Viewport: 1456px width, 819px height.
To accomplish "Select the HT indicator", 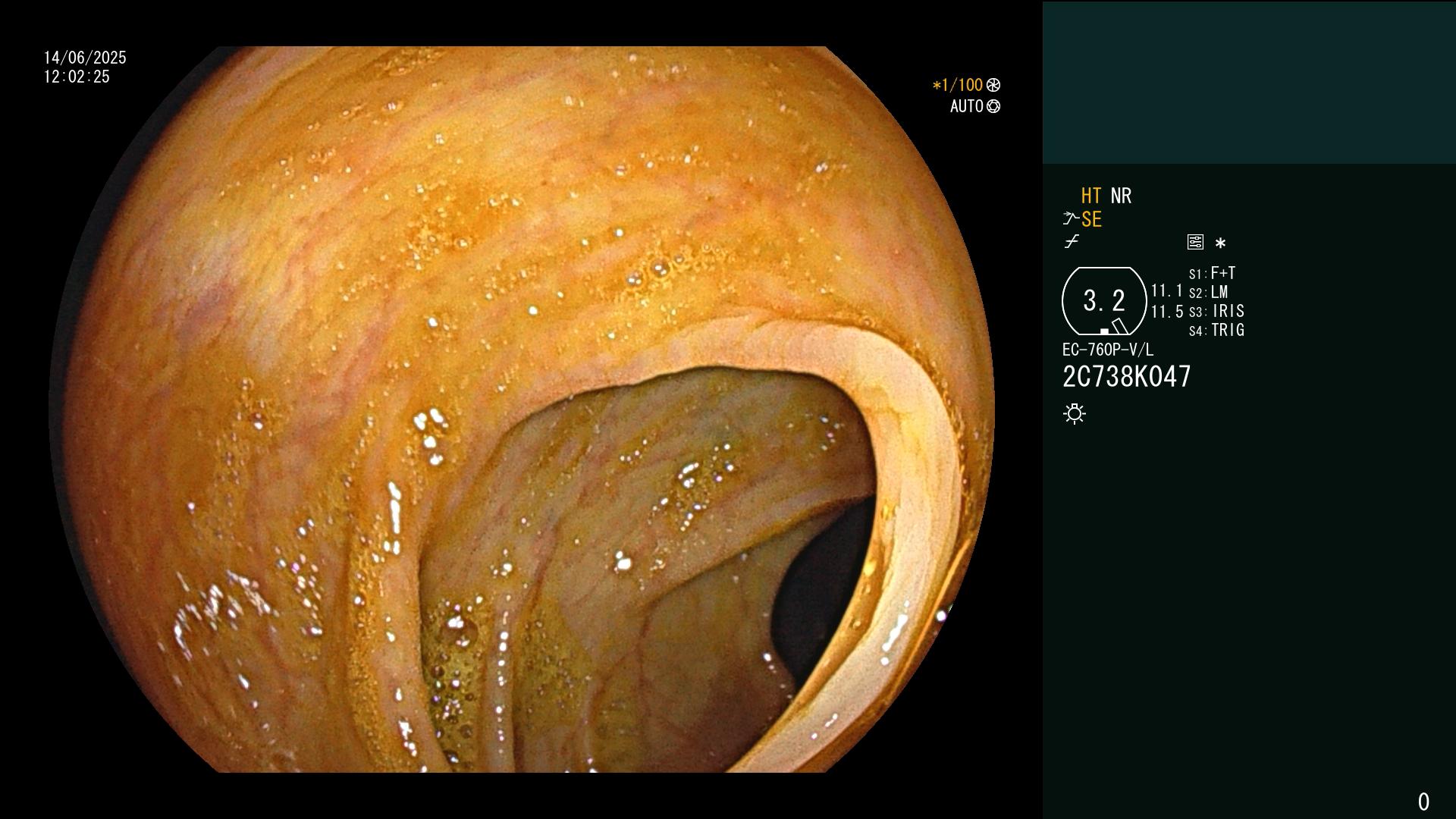I will point(1091,196).
